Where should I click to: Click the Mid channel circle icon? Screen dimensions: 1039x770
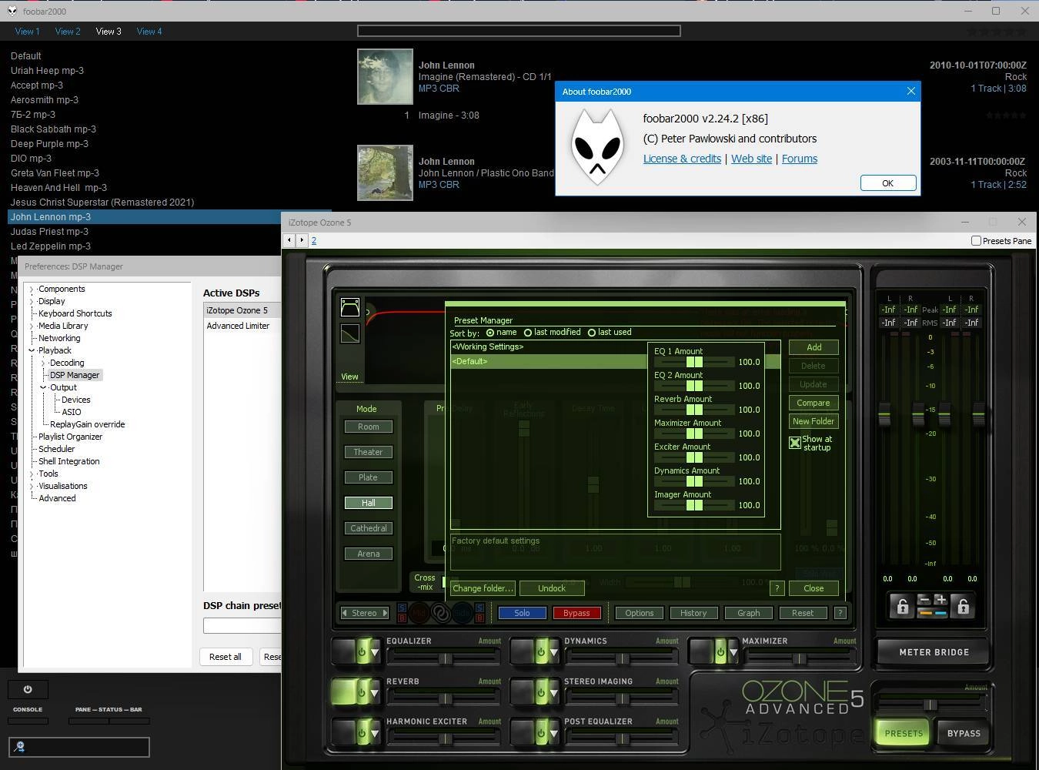[x=419, y=613]
